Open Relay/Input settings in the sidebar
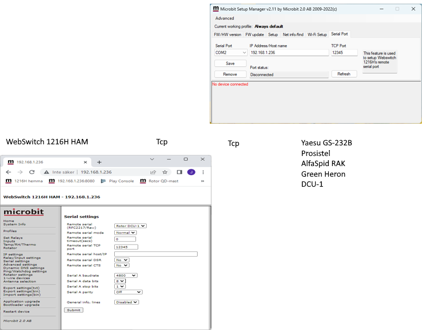 pyautogui.click(x=22, y=258)
